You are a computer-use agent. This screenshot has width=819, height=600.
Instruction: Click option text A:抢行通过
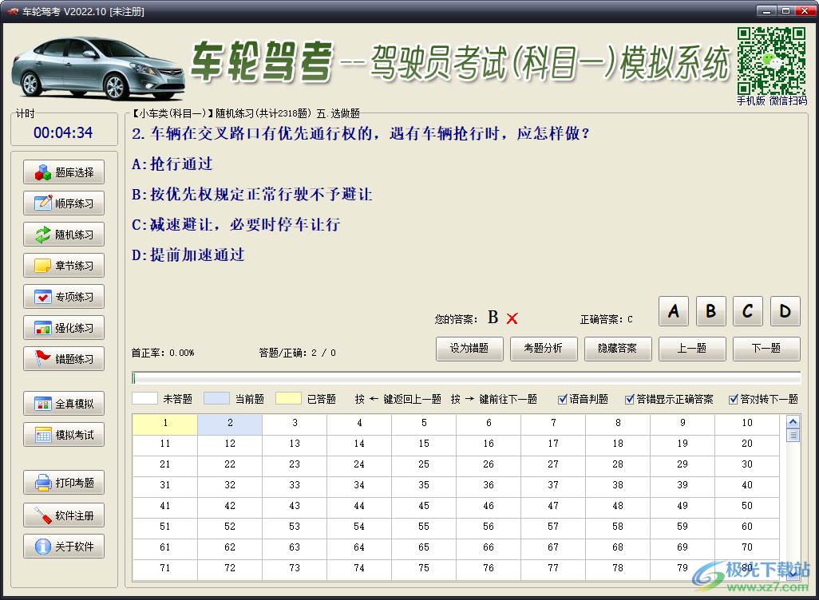[x=172, y=164]
